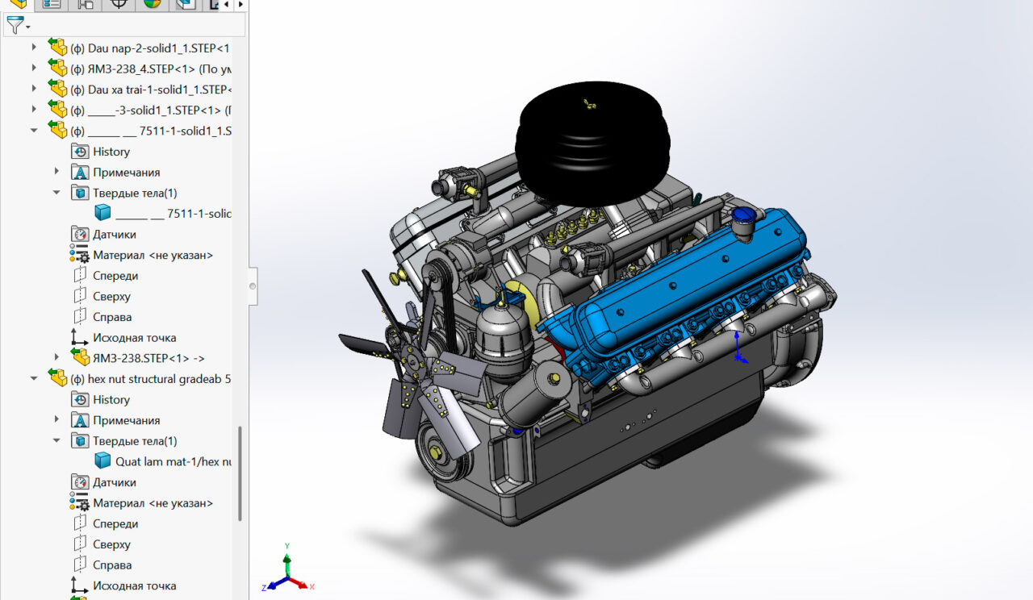Click the feature tree filter funnel icon

tap(15, 25)
